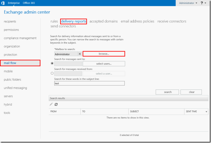Click the subject line text field
Screen dimensions: 211x143
89,83
